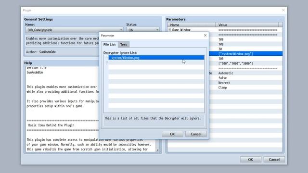Image resolution: width=308 pixels, height=173 pixels.
Task: Click the Help scrollbar down arrow
Action: (x=157, y=150)
